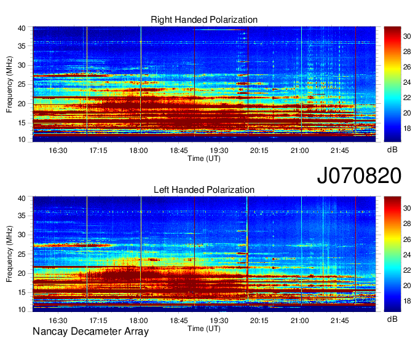Click the Left Handed plot's colorbar
The width and height of the screenshot is (418, 339).
coord(392,254)
